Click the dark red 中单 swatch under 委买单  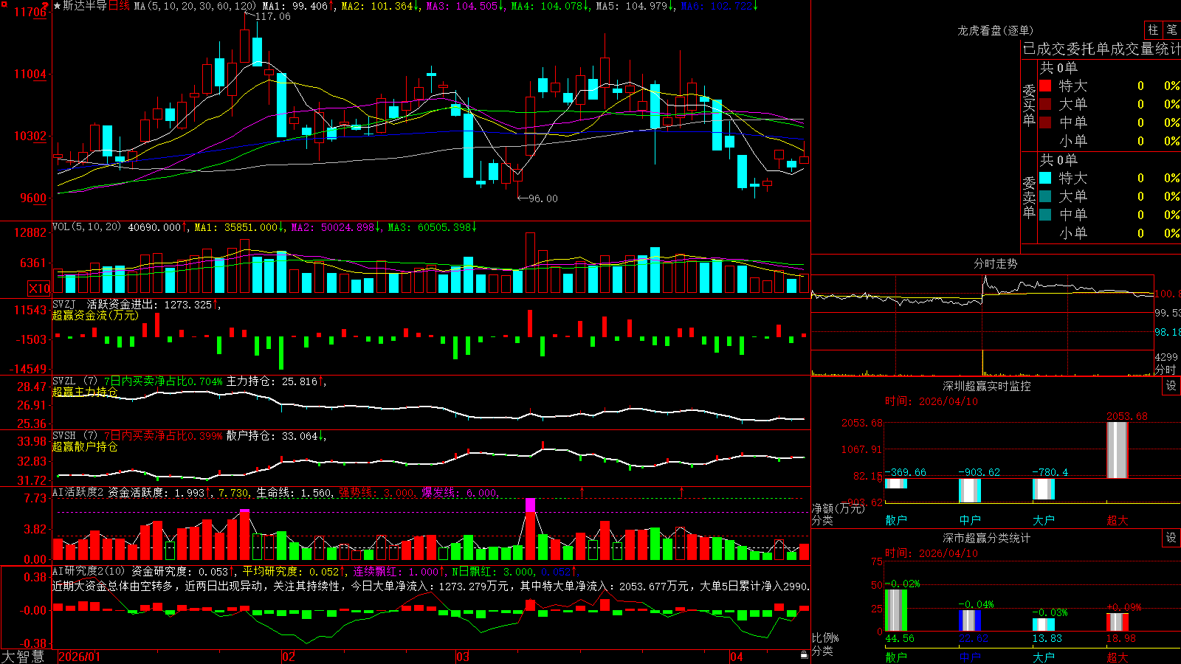click(x=1045, y=122)
